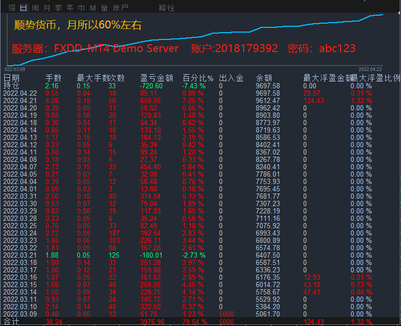
Task: Click the 余额 balance column header
Action: point(264,78)
